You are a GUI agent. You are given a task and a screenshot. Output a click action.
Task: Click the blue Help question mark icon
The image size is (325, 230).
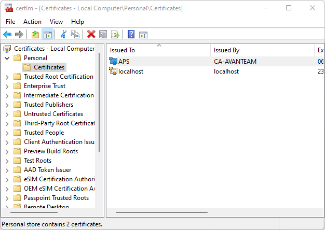pos(131,35)
